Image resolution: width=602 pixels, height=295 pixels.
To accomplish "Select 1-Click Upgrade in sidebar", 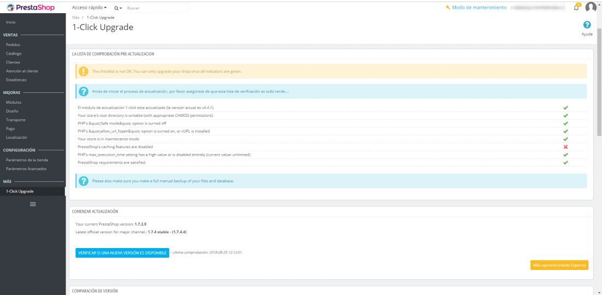I will pos(33,191).
